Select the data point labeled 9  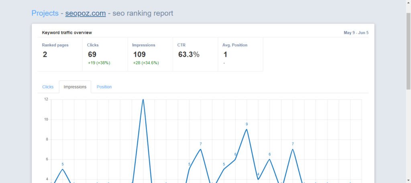click(x=247, y=129)
